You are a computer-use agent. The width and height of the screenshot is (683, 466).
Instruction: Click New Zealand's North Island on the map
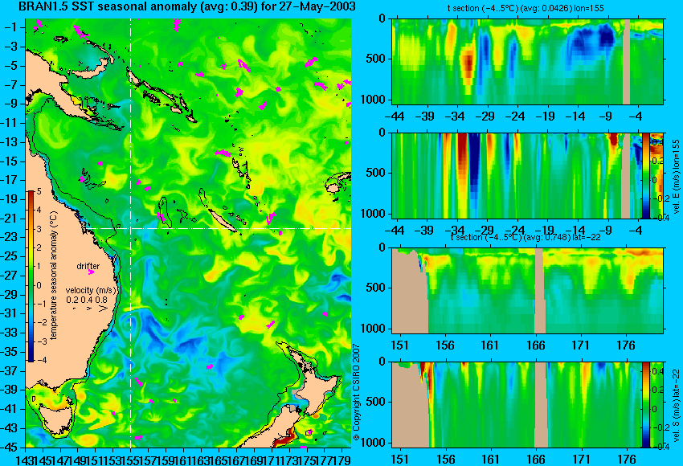319,391
